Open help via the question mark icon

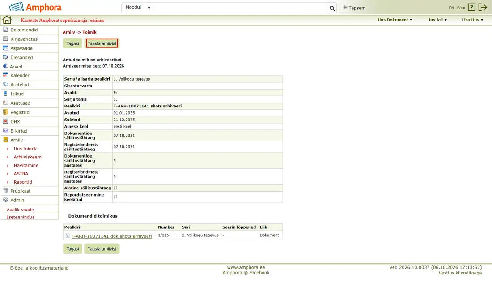[471, 7]
